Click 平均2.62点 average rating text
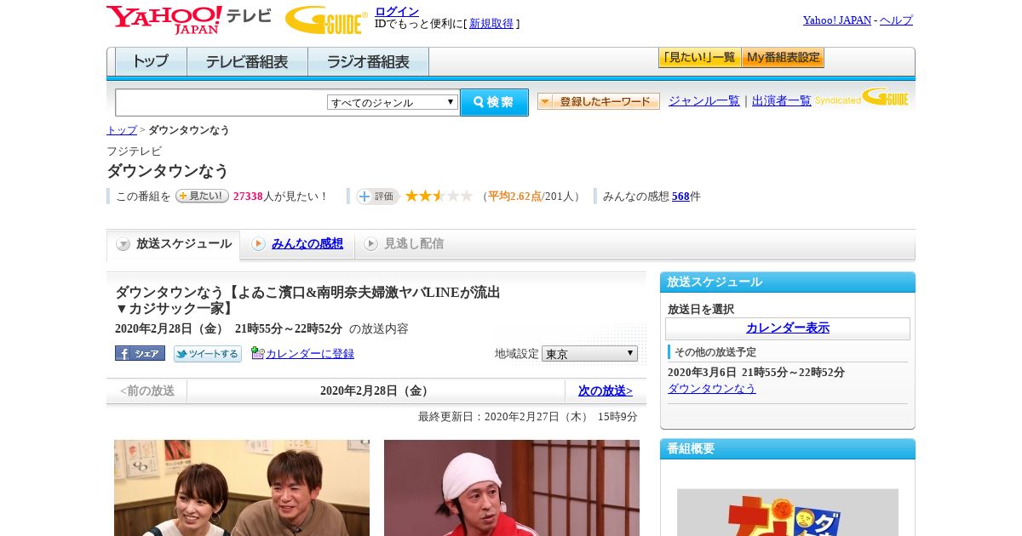This screenshot has height=536, width=1022. coord(514,197)
